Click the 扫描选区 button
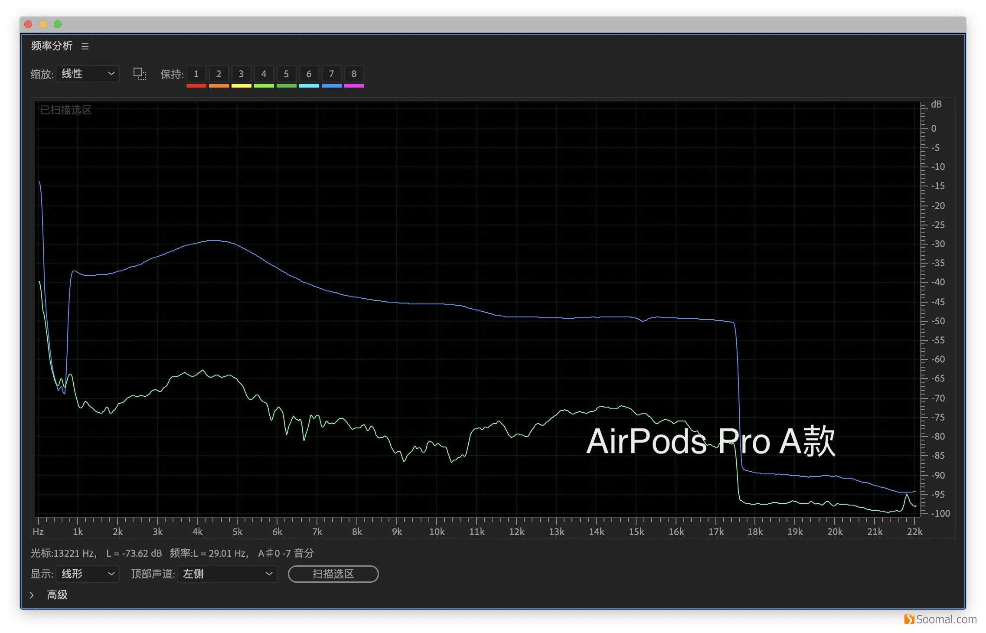This screenshot has height=633, width=986. [333, 574]
